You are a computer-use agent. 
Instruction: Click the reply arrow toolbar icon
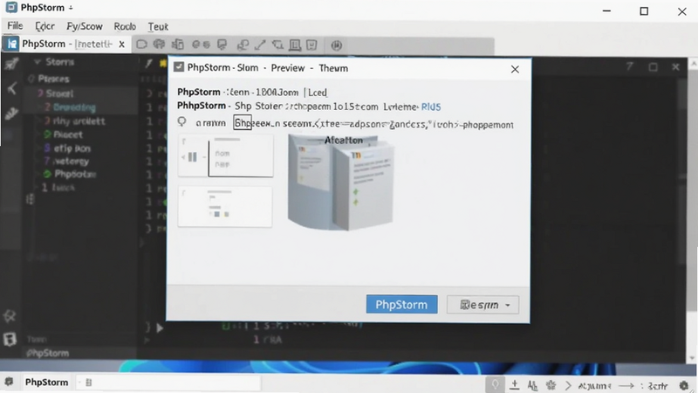[277, 45]
